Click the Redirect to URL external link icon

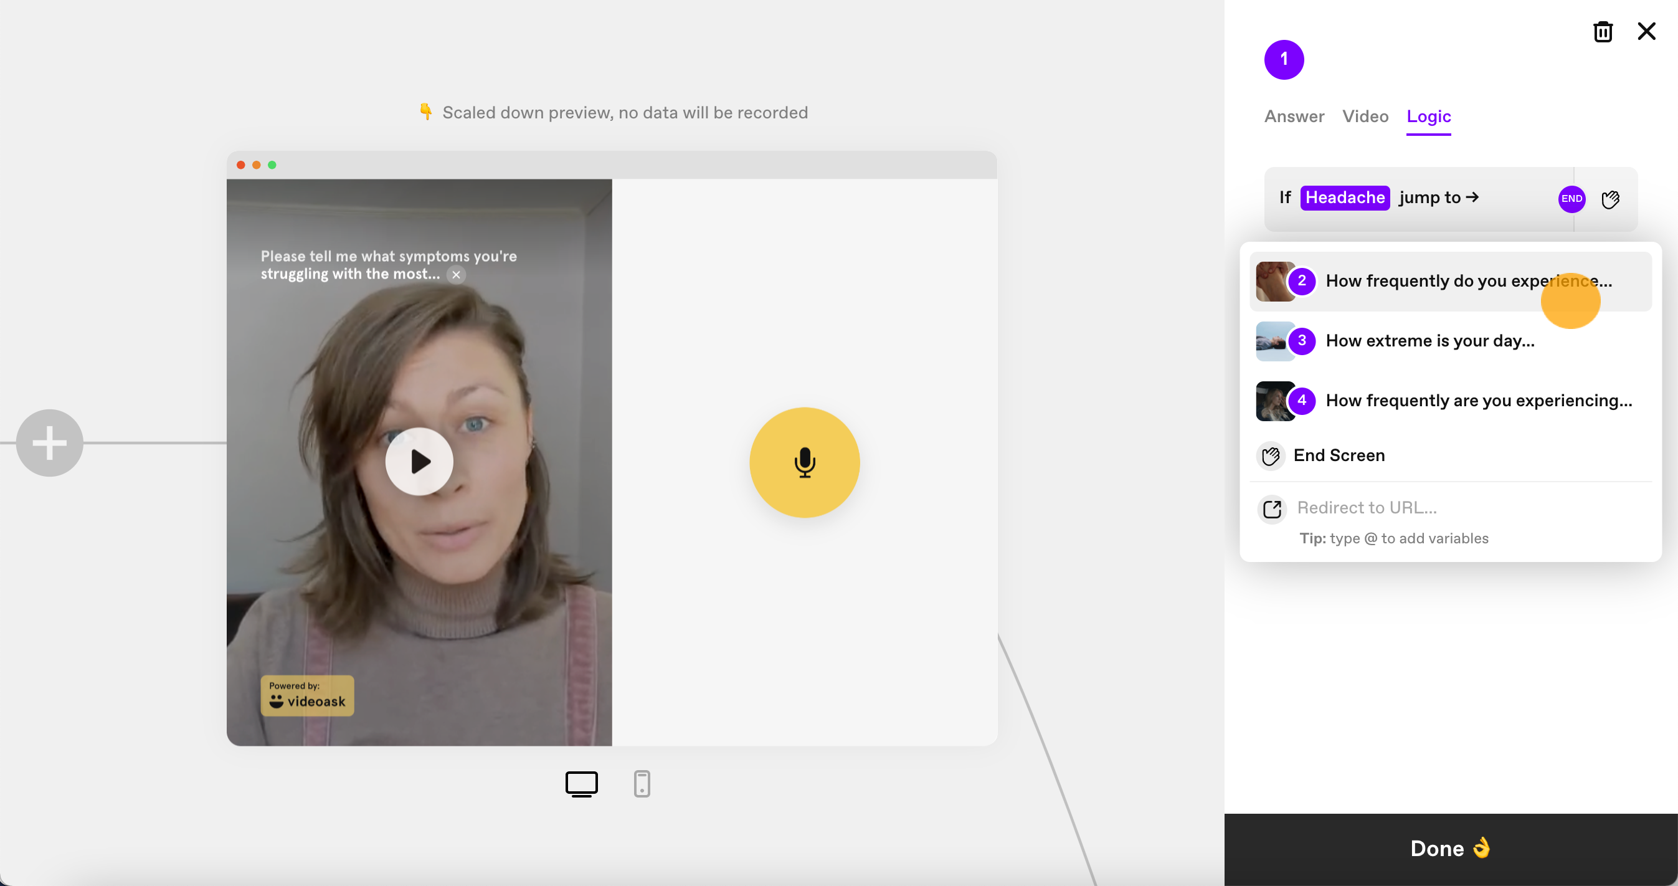1271,509
